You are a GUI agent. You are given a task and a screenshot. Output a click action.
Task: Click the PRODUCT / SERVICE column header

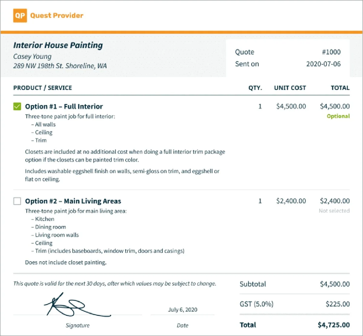[43, 88]
